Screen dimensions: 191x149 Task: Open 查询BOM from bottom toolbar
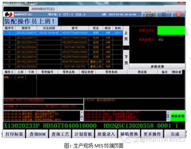click(37, 134)
